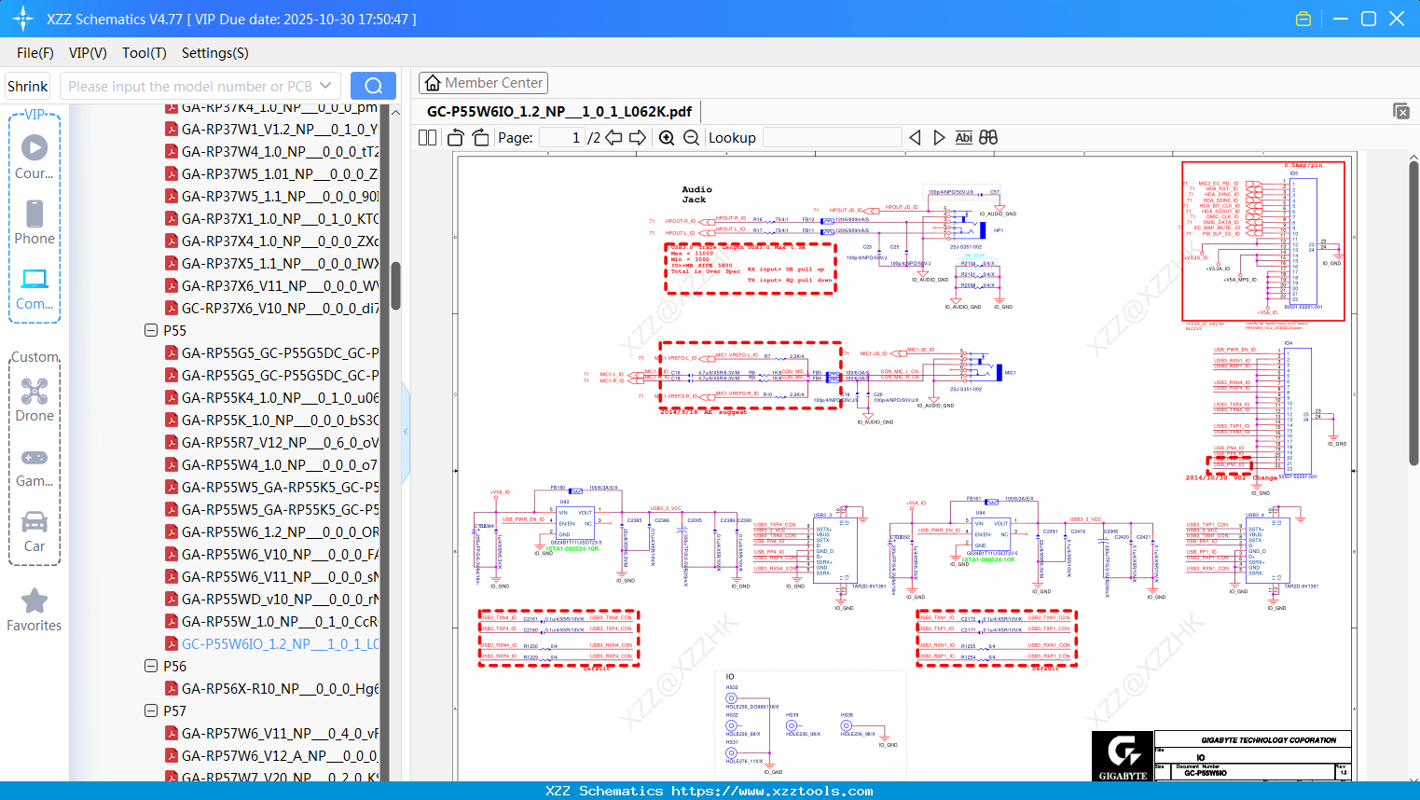
Task: Rotate page counterclockwise in PDF toolbar
Action: pyautogui.click(x=456, y=138)
